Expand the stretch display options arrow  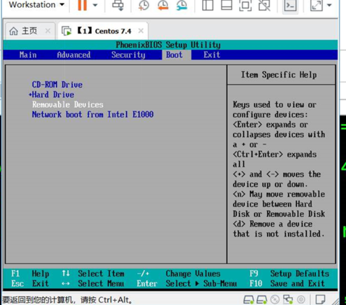click(x=329, y=5)
